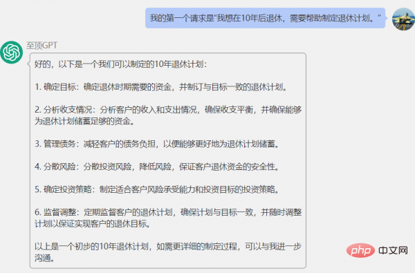Click the 至顶GPT sender name label
Viewport: 415px width, 273px height.
click(41, 46)
